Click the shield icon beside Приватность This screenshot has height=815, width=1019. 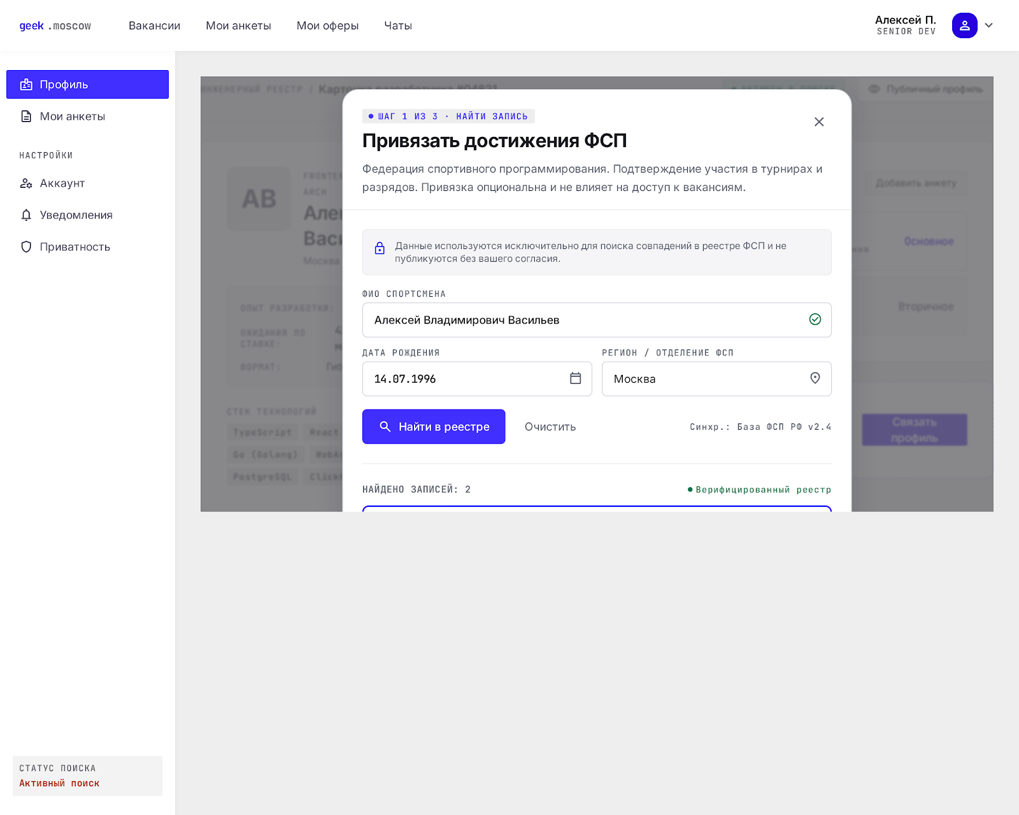pyautogui.click(x=26, y=247)
